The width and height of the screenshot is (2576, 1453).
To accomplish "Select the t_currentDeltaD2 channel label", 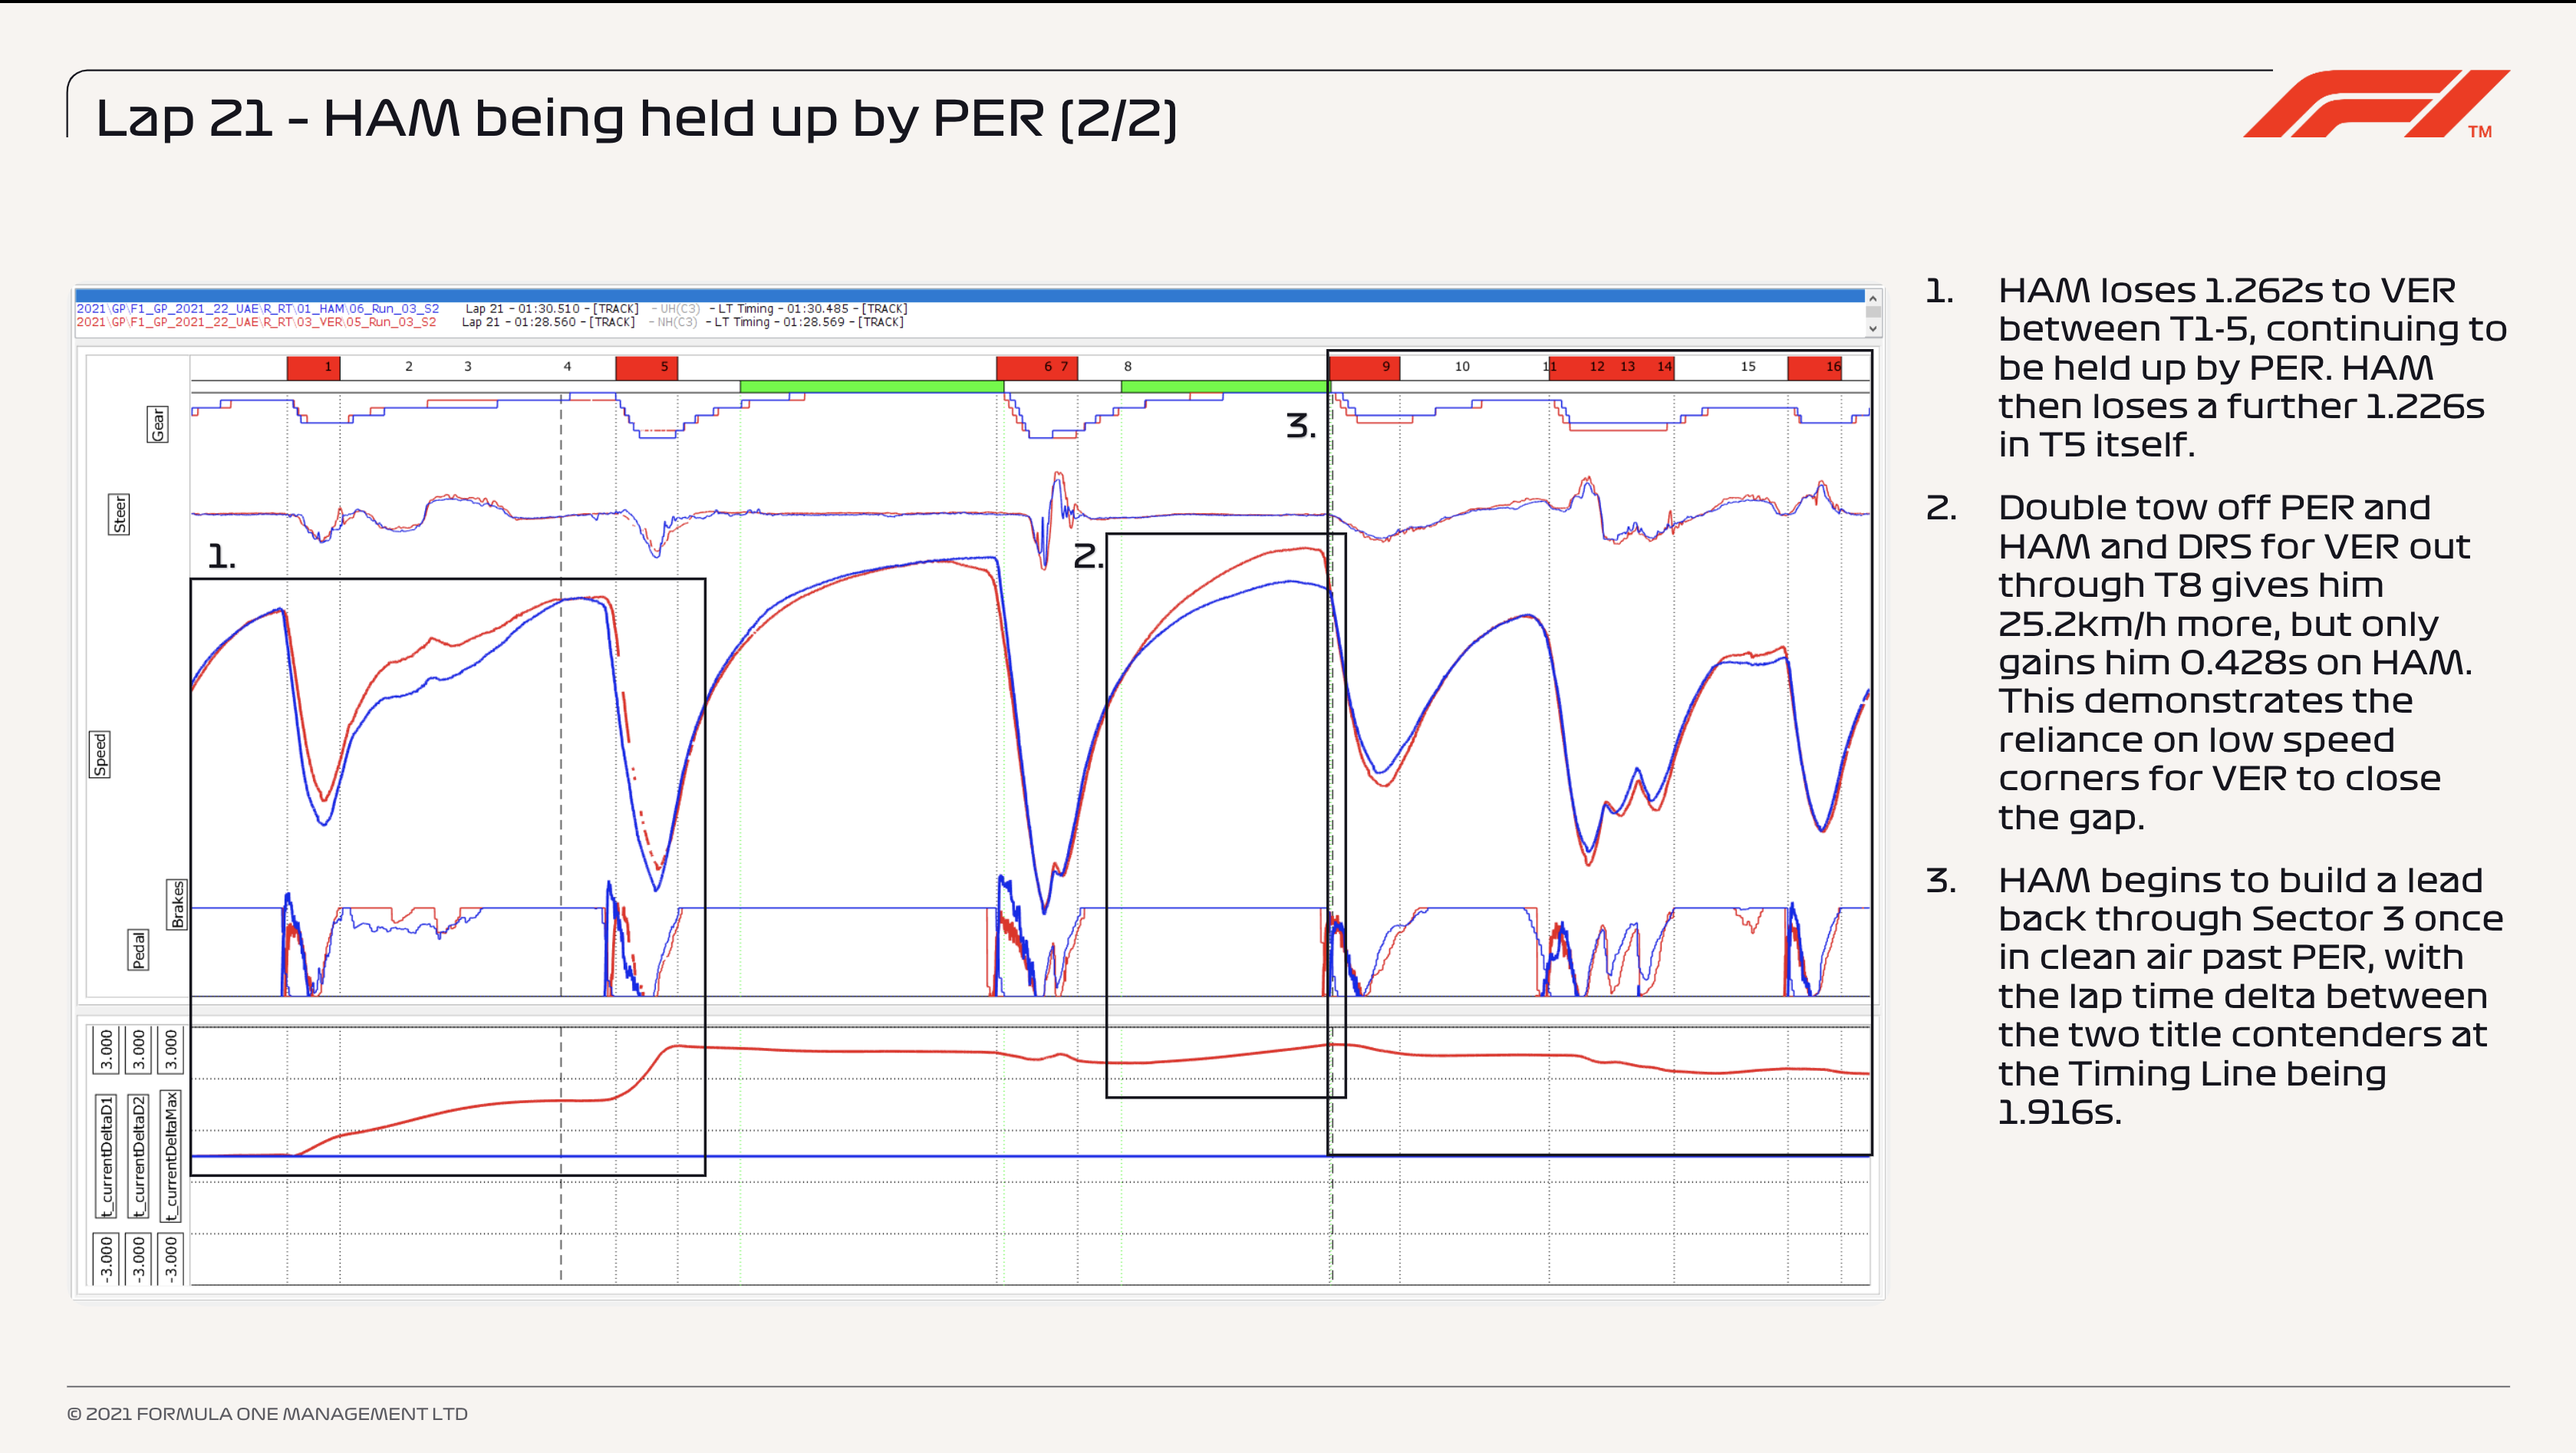I will (x=139, y=1156).
